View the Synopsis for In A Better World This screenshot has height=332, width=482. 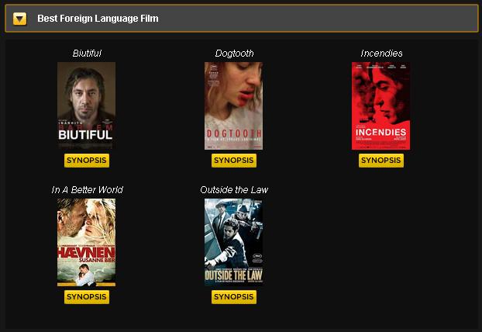[87, 297]
